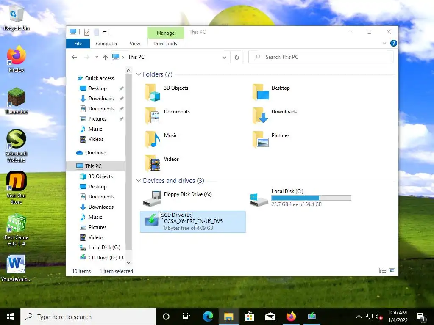
Task: Open Cortana circle on the taskbar
Action: coord(166,317)
